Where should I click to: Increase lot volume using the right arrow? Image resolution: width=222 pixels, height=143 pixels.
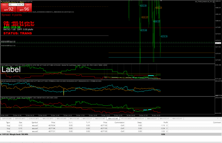(23, 5)
